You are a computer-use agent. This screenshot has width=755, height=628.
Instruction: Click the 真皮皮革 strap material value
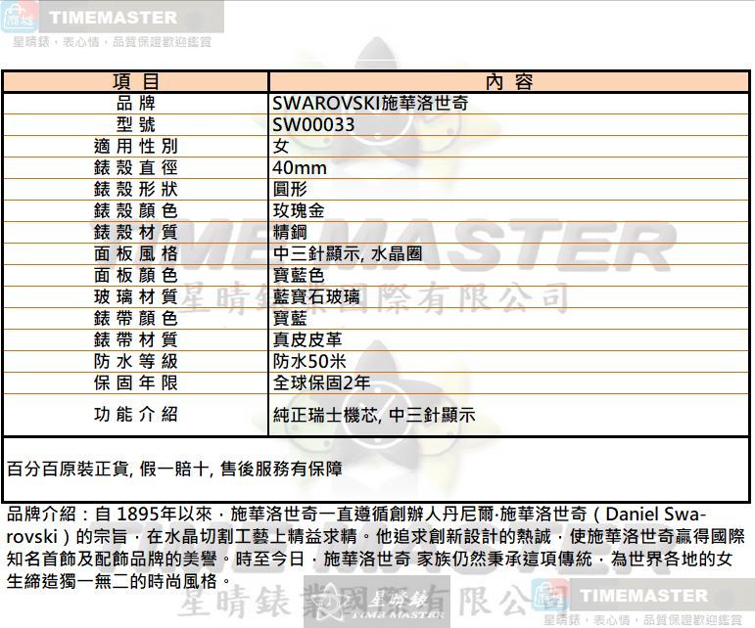pos(307,340)
